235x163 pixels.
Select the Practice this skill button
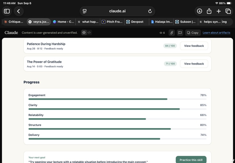coord(191,160)
